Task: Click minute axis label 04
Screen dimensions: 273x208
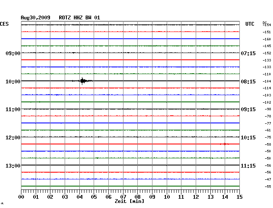Action: [79, 197]
